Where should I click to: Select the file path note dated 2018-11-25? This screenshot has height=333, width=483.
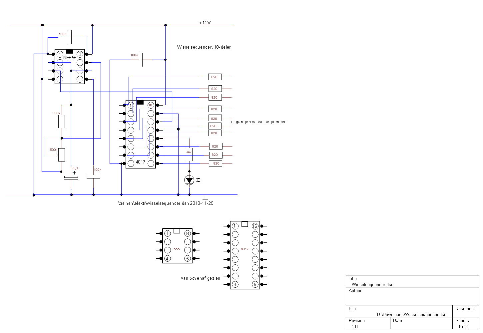click(x=166, y=203)
